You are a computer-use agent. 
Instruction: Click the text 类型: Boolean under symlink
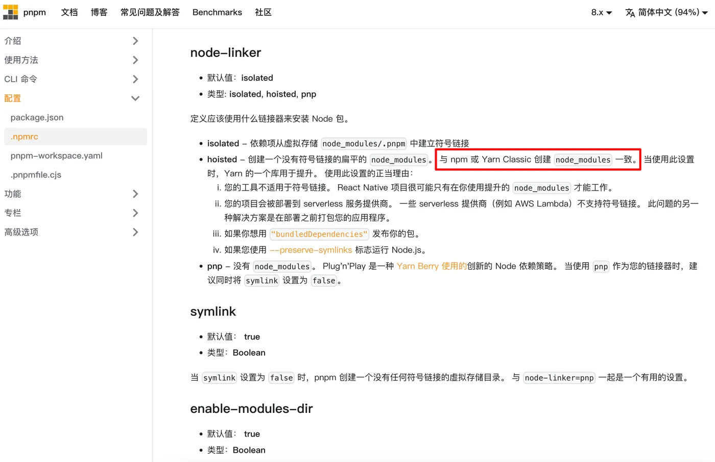pos(236,353)
